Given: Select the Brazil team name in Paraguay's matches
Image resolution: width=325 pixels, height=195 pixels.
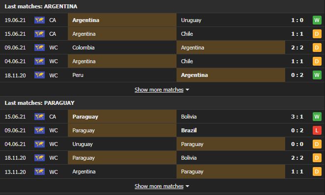Looking at the screenshot, I should (x=189, y=130).
